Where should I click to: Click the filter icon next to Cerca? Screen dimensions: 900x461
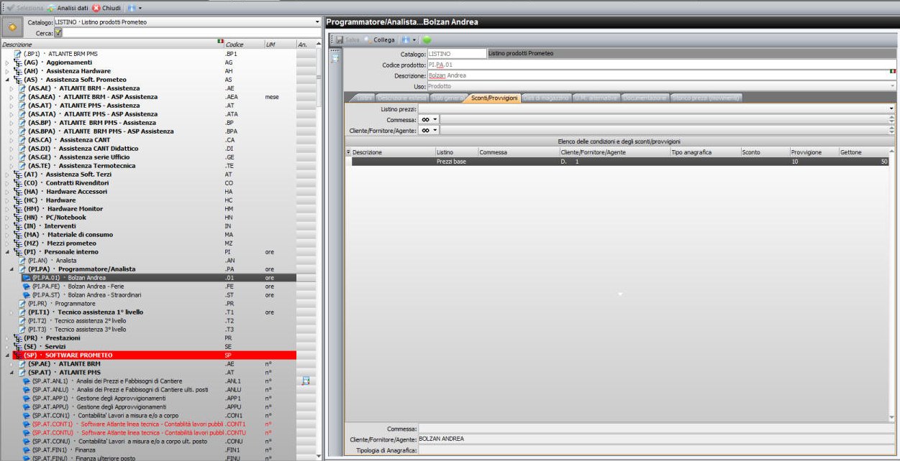pyautogui.click(x=58, y=32)
